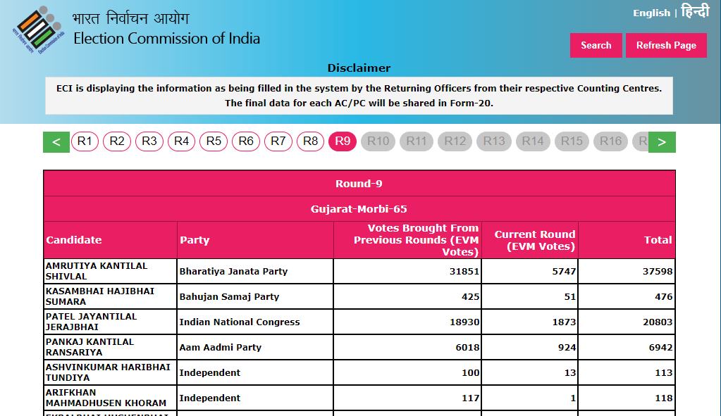
Task: View round R3 results
Action: point(149,141)
